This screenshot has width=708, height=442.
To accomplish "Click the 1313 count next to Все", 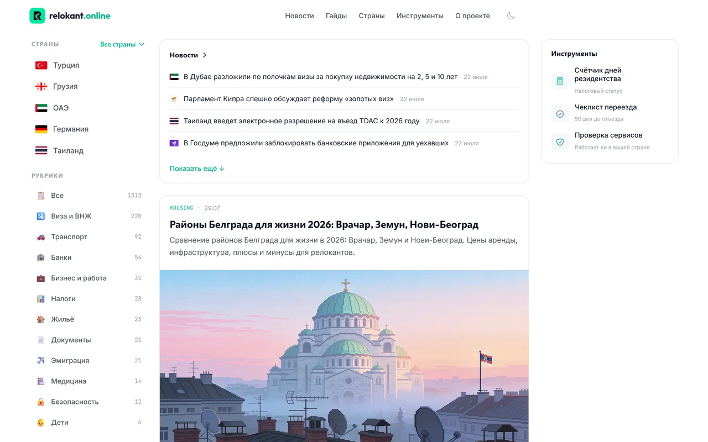I will point(134,196).
